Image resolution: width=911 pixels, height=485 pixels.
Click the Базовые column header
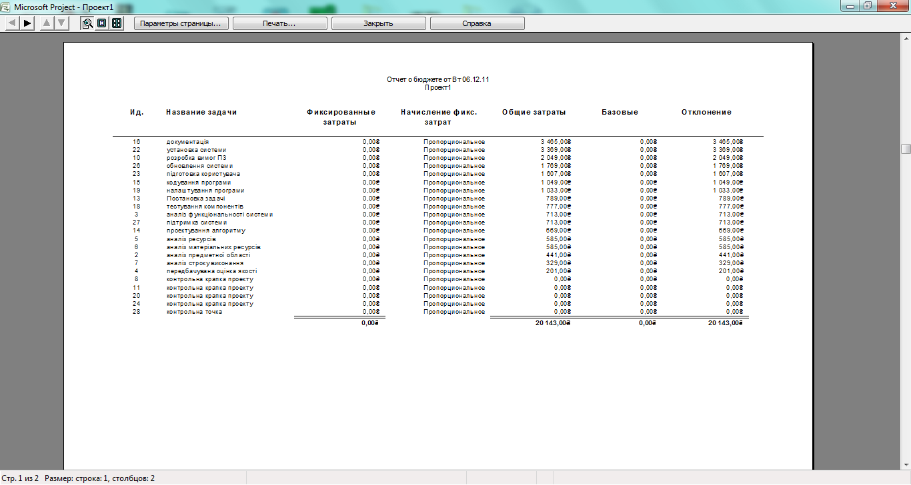[x=620, y=112]
